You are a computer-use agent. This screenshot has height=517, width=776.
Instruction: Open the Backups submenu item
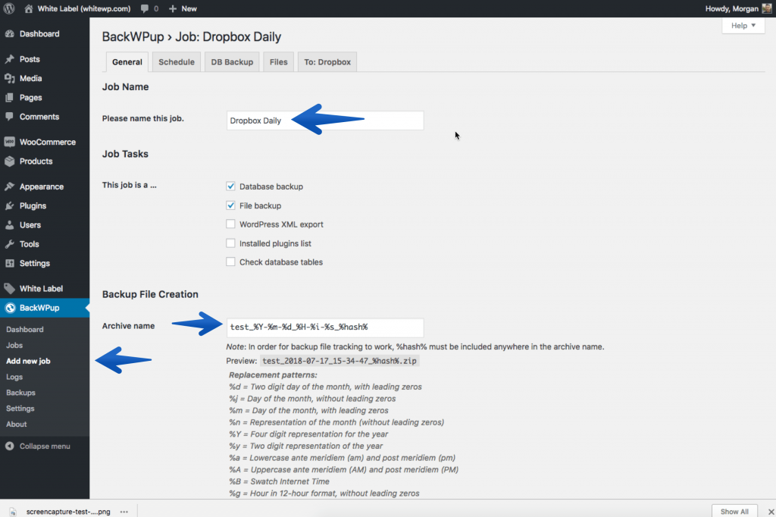[20, 393]
